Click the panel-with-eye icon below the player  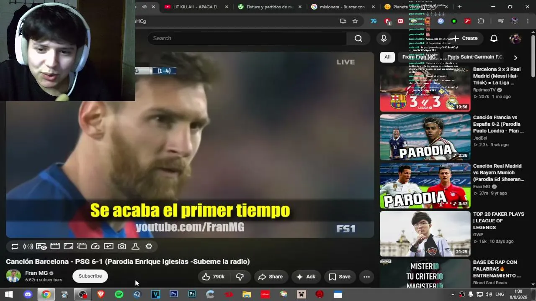pyautogui.click(x=41, y=247)
